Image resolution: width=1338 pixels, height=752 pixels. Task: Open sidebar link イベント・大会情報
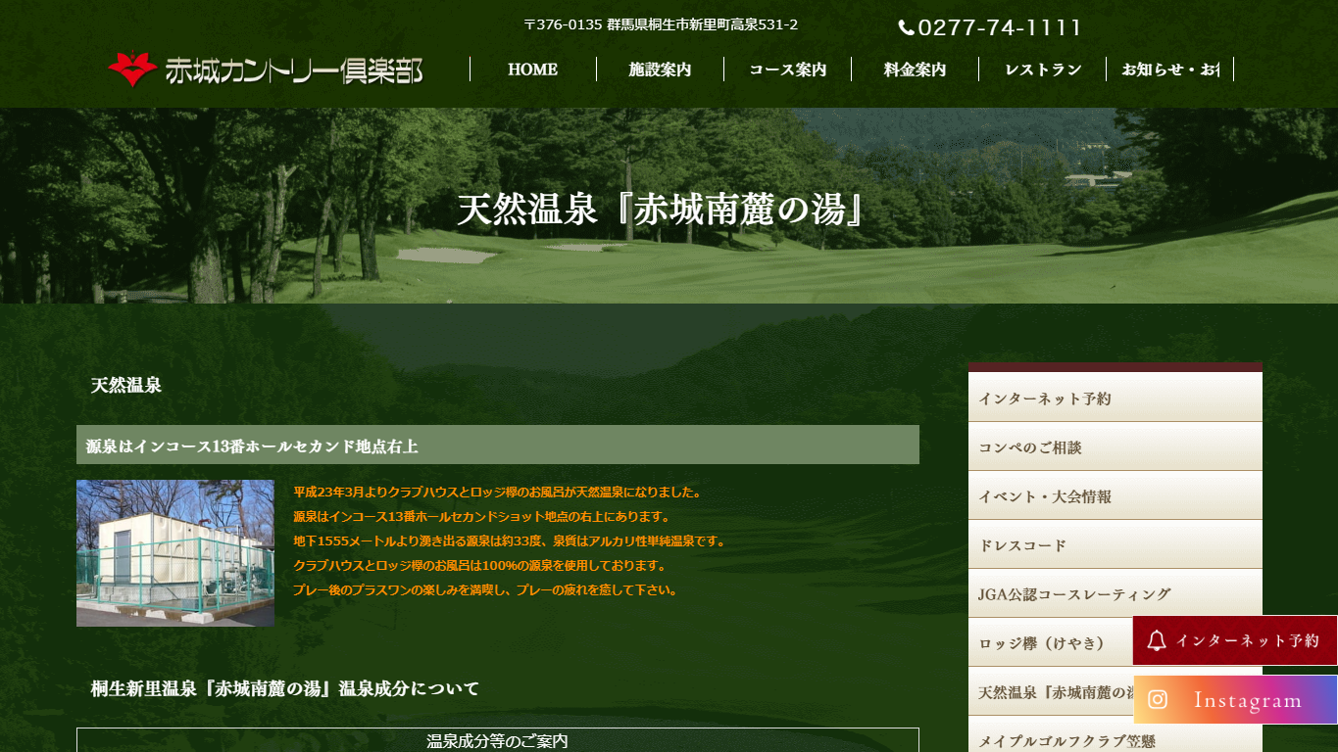pos(1115,495)
